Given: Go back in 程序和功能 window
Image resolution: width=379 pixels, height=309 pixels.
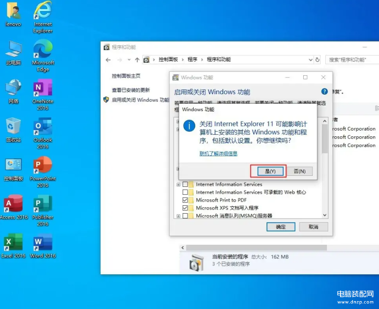Looking at the screenshot, I should point(108,59).
